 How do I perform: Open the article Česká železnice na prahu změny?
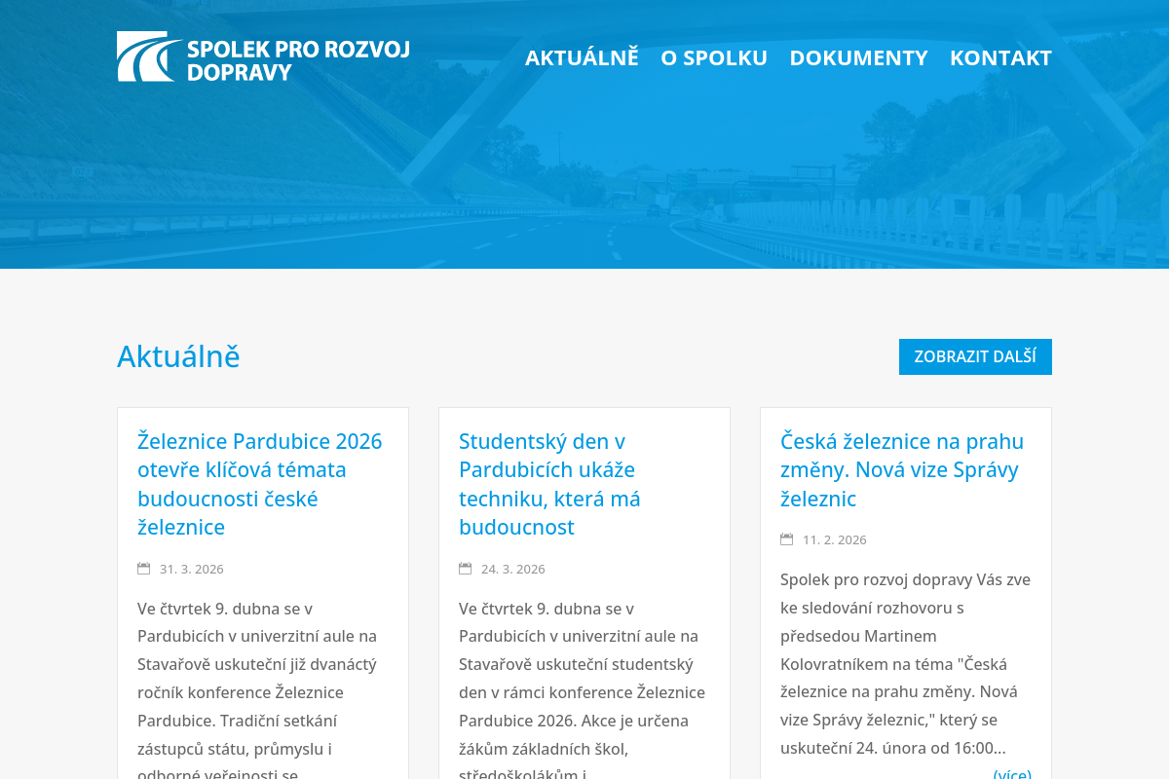[902, 469]
